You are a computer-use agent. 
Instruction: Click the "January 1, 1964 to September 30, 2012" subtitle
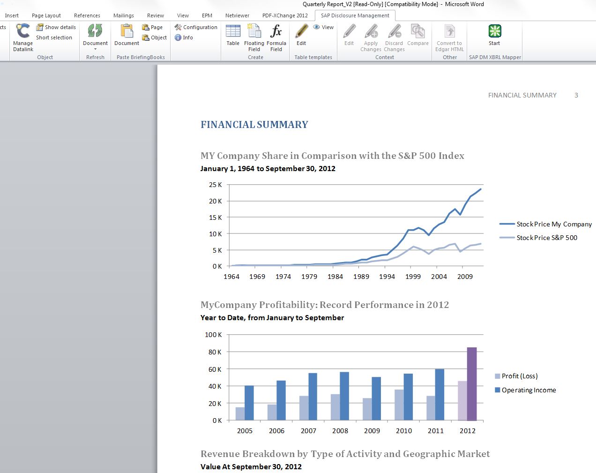click(x=268, y=169)
